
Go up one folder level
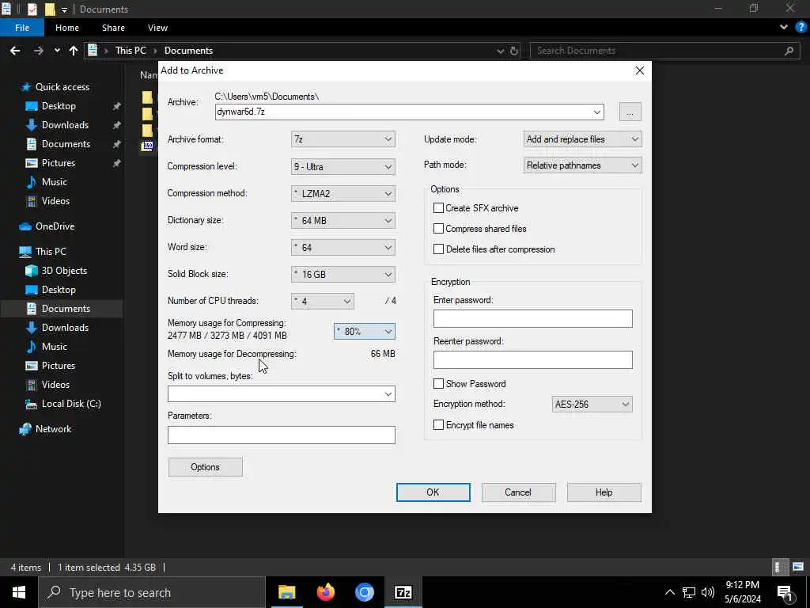point(74,51)
